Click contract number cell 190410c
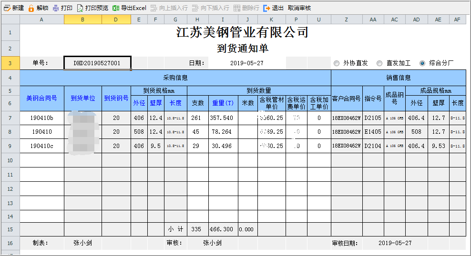This screenshot has width=471, height=256. 42,146
